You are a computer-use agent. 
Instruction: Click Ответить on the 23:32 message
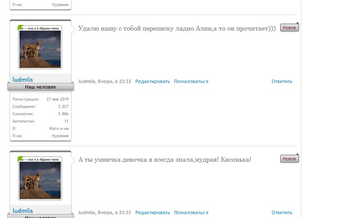(x=282, y=82)
